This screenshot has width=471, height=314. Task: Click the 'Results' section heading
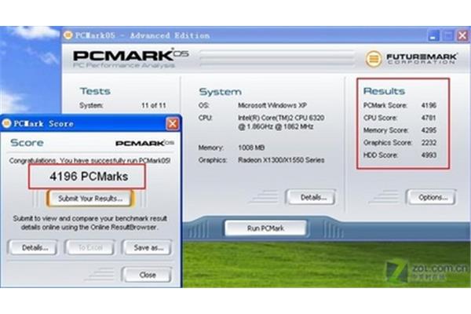coord(384,91)
